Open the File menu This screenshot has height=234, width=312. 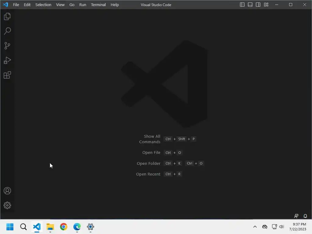click(16, 5)
